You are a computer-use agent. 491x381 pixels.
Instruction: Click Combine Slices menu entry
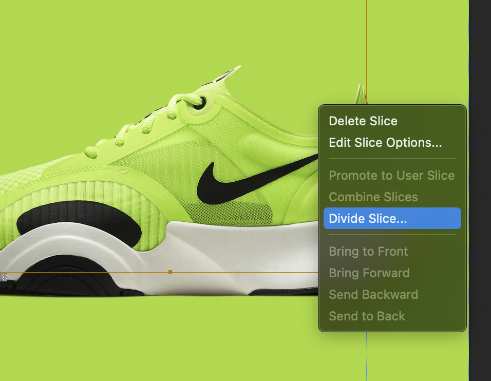(x=392, y=197)
